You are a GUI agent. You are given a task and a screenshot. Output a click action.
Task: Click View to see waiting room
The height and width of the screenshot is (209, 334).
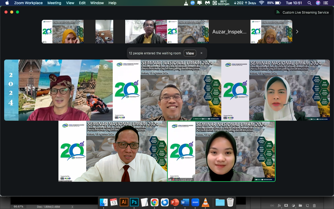coord(190,53)
